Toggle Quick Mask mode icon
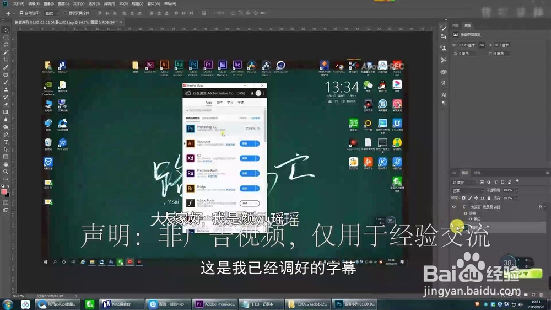 (x=6, y=202)
